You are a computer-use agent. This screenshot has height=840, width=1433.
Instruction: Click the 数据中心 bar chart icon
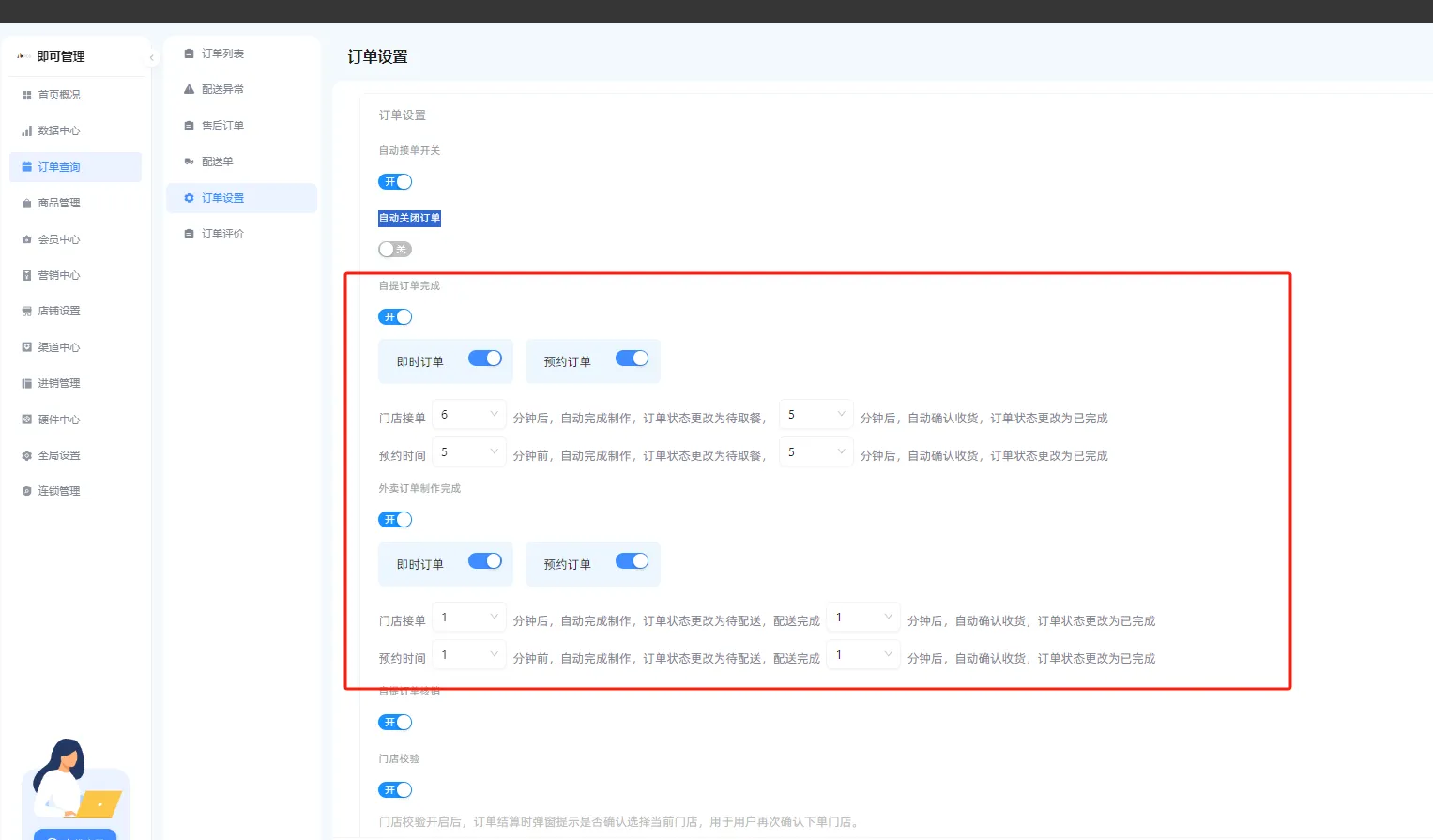[27, 130]
